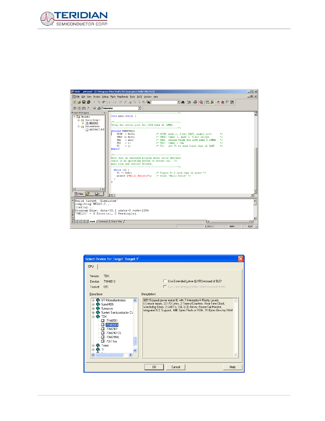Expand the Temic vendor node
The height and width of the screenshot is (421, 325).
pyautogui.click(x=93, y=345)
